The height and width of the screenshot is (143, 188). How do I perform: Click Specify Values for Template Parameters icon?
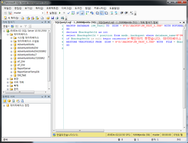pos(132,13)
